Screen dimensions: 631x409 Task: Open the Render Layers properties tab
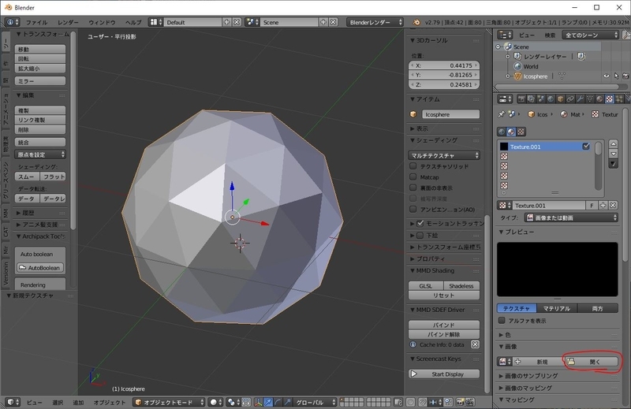[531, 99]
